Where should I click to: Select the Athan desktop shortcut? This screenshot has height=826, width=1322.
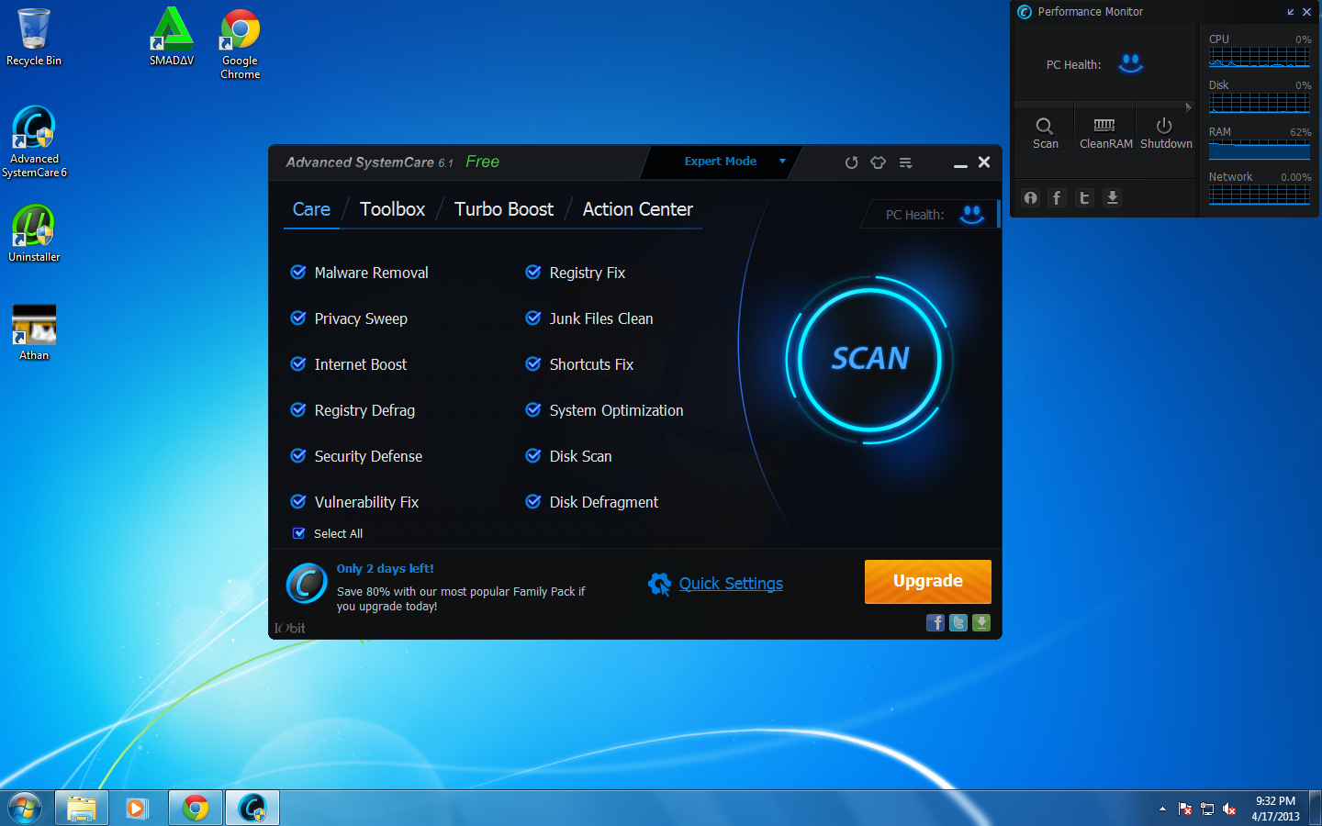[34, 332]
